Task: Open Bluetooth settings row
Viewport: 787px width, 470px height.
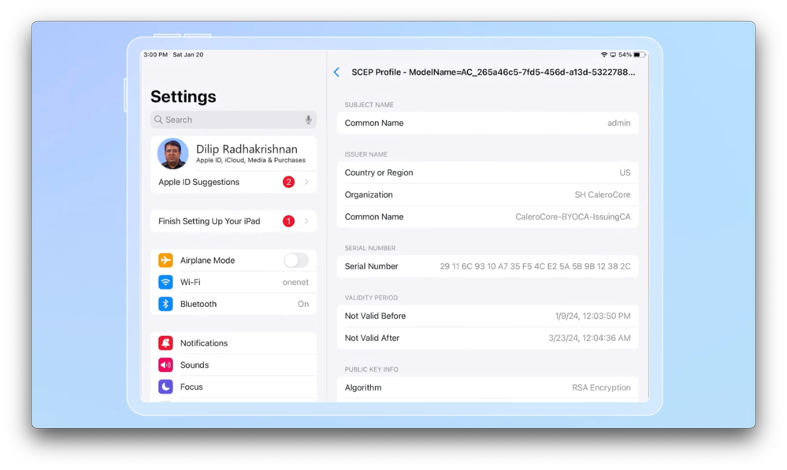Action: (x=233, y=304)
